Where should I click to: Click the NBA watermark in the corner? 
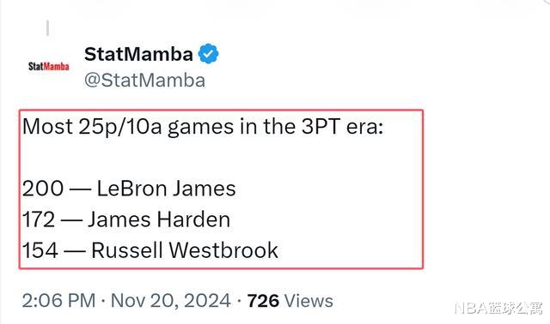click(498, 308)
